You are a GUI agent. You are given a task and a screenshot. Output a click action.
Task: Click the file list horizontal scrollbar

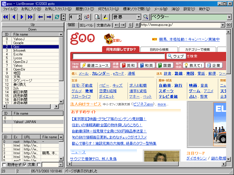tap(29, 106)
